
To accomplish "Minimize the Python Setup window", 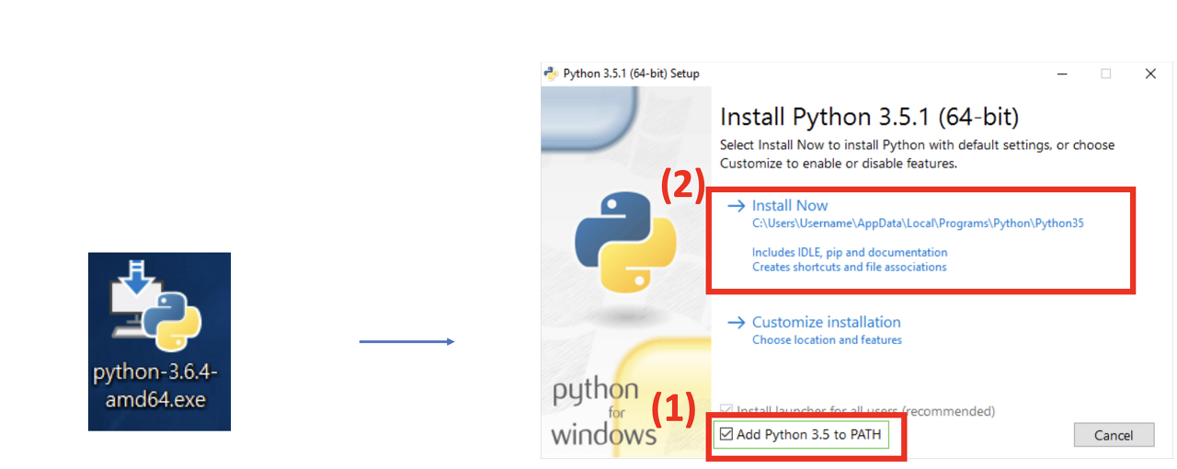I will 1061,74.
